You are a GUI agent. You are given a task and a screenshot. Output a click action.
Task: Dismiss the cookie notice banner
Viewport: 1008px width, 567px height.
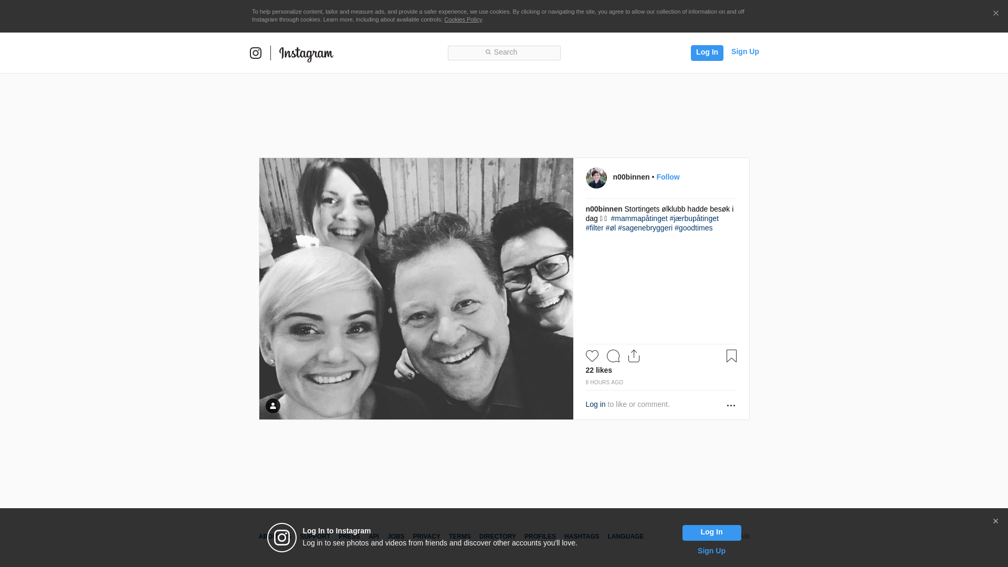point(995,14)
